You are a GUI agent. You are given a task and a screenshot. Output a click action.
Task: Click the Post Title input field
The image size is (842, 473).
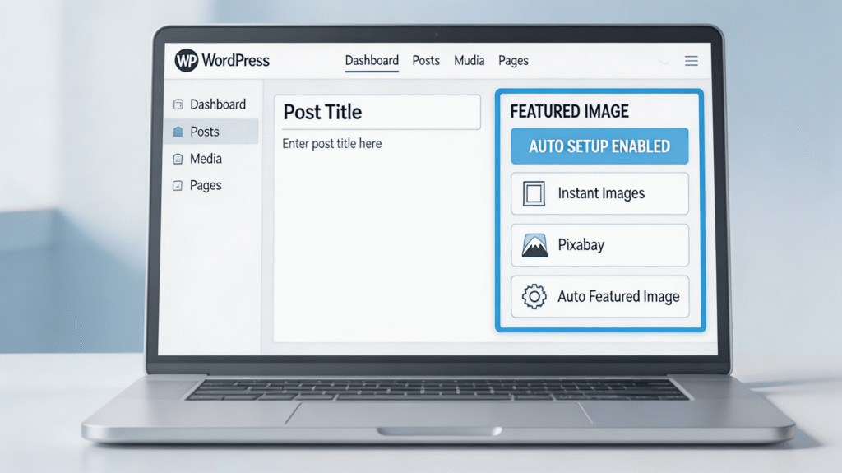377,113
